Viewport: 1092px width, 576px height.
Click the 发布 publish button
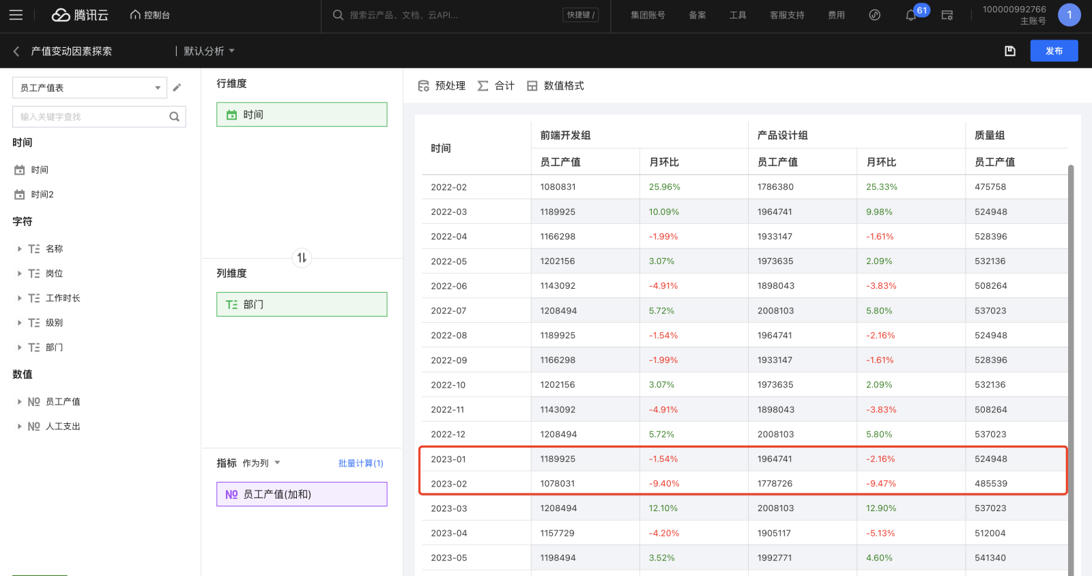[x=1054, y=51]
